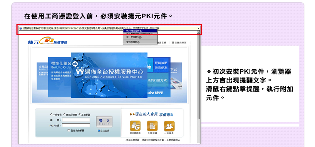
Task: Click the info bar shield icon
Action: tap(21, 28)
